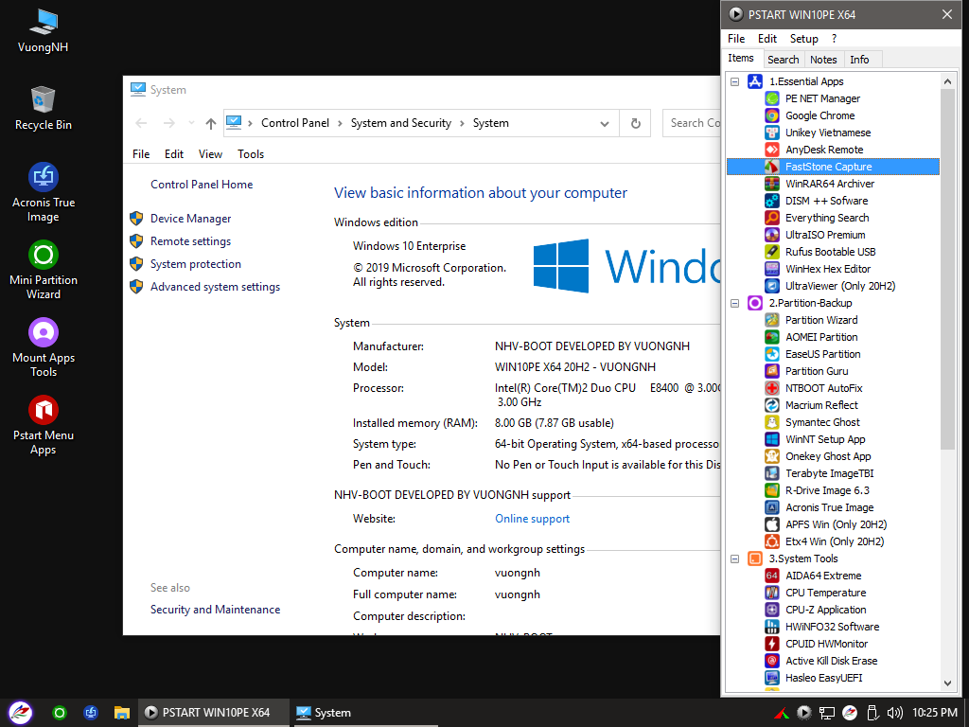Launch DISM ++ Sofware icon
Screen dimensions: 969x727
point(772,201)
